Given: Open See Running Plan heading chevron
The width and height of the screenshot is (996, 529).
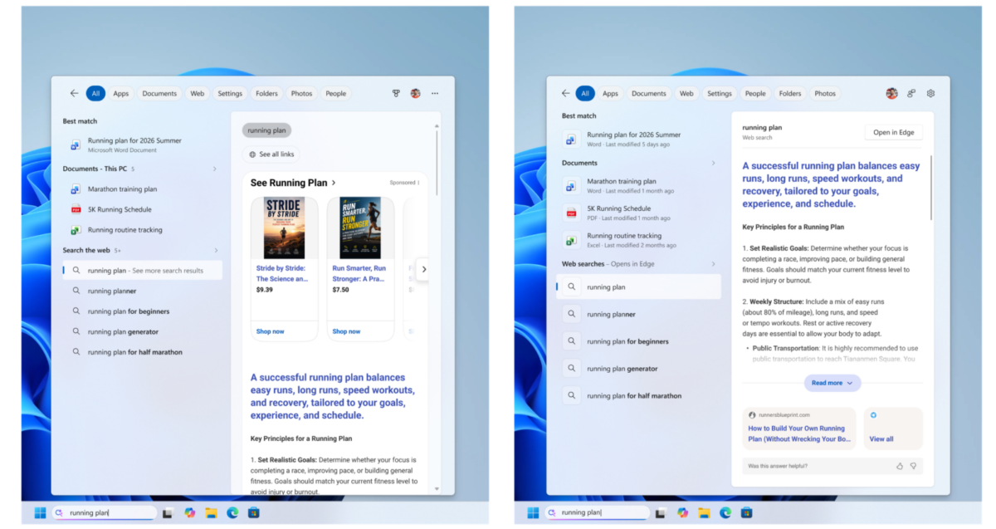Looking at the screenshot, I should point(334,183).
